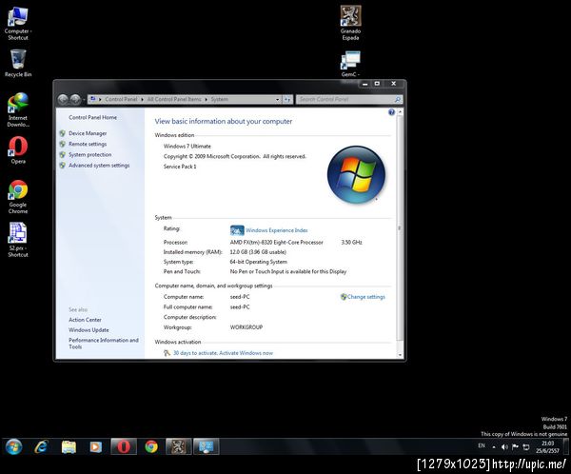Screen dimensions: 571x474
Task: Click the System breadcrumb segment
Action: 220,99
